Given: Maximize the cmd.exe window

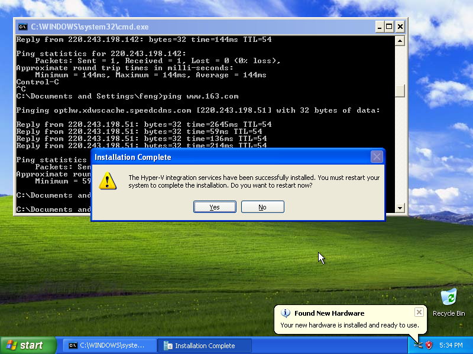Looking at the screenshot, I should pos(389,27).
